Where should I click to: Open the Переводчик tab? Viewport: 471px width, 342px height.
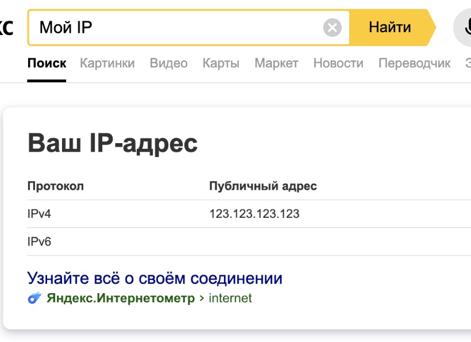coord(414,63)
